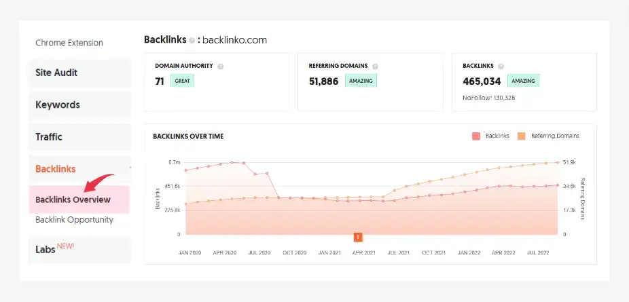Click the orange marker on chart timeline
The image size is (629, 302).
coord(357,237)
